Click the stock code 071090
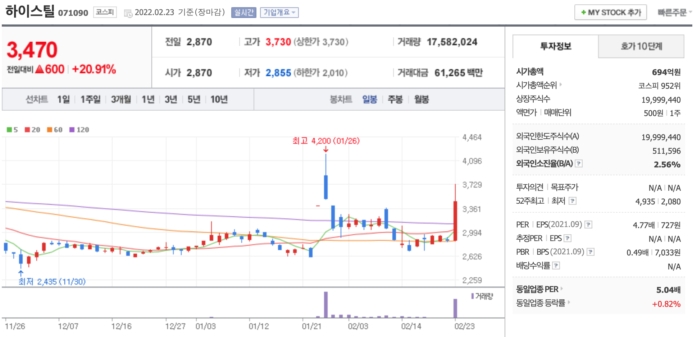 pyautogui.click(x=73, y=13)
